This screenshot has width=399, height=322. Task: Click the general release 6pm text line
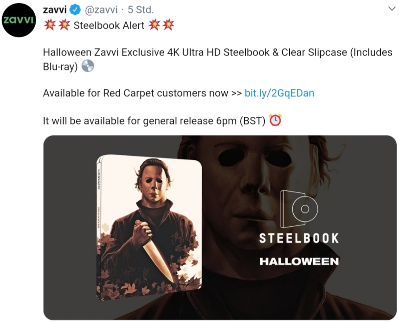pos(154,121)
